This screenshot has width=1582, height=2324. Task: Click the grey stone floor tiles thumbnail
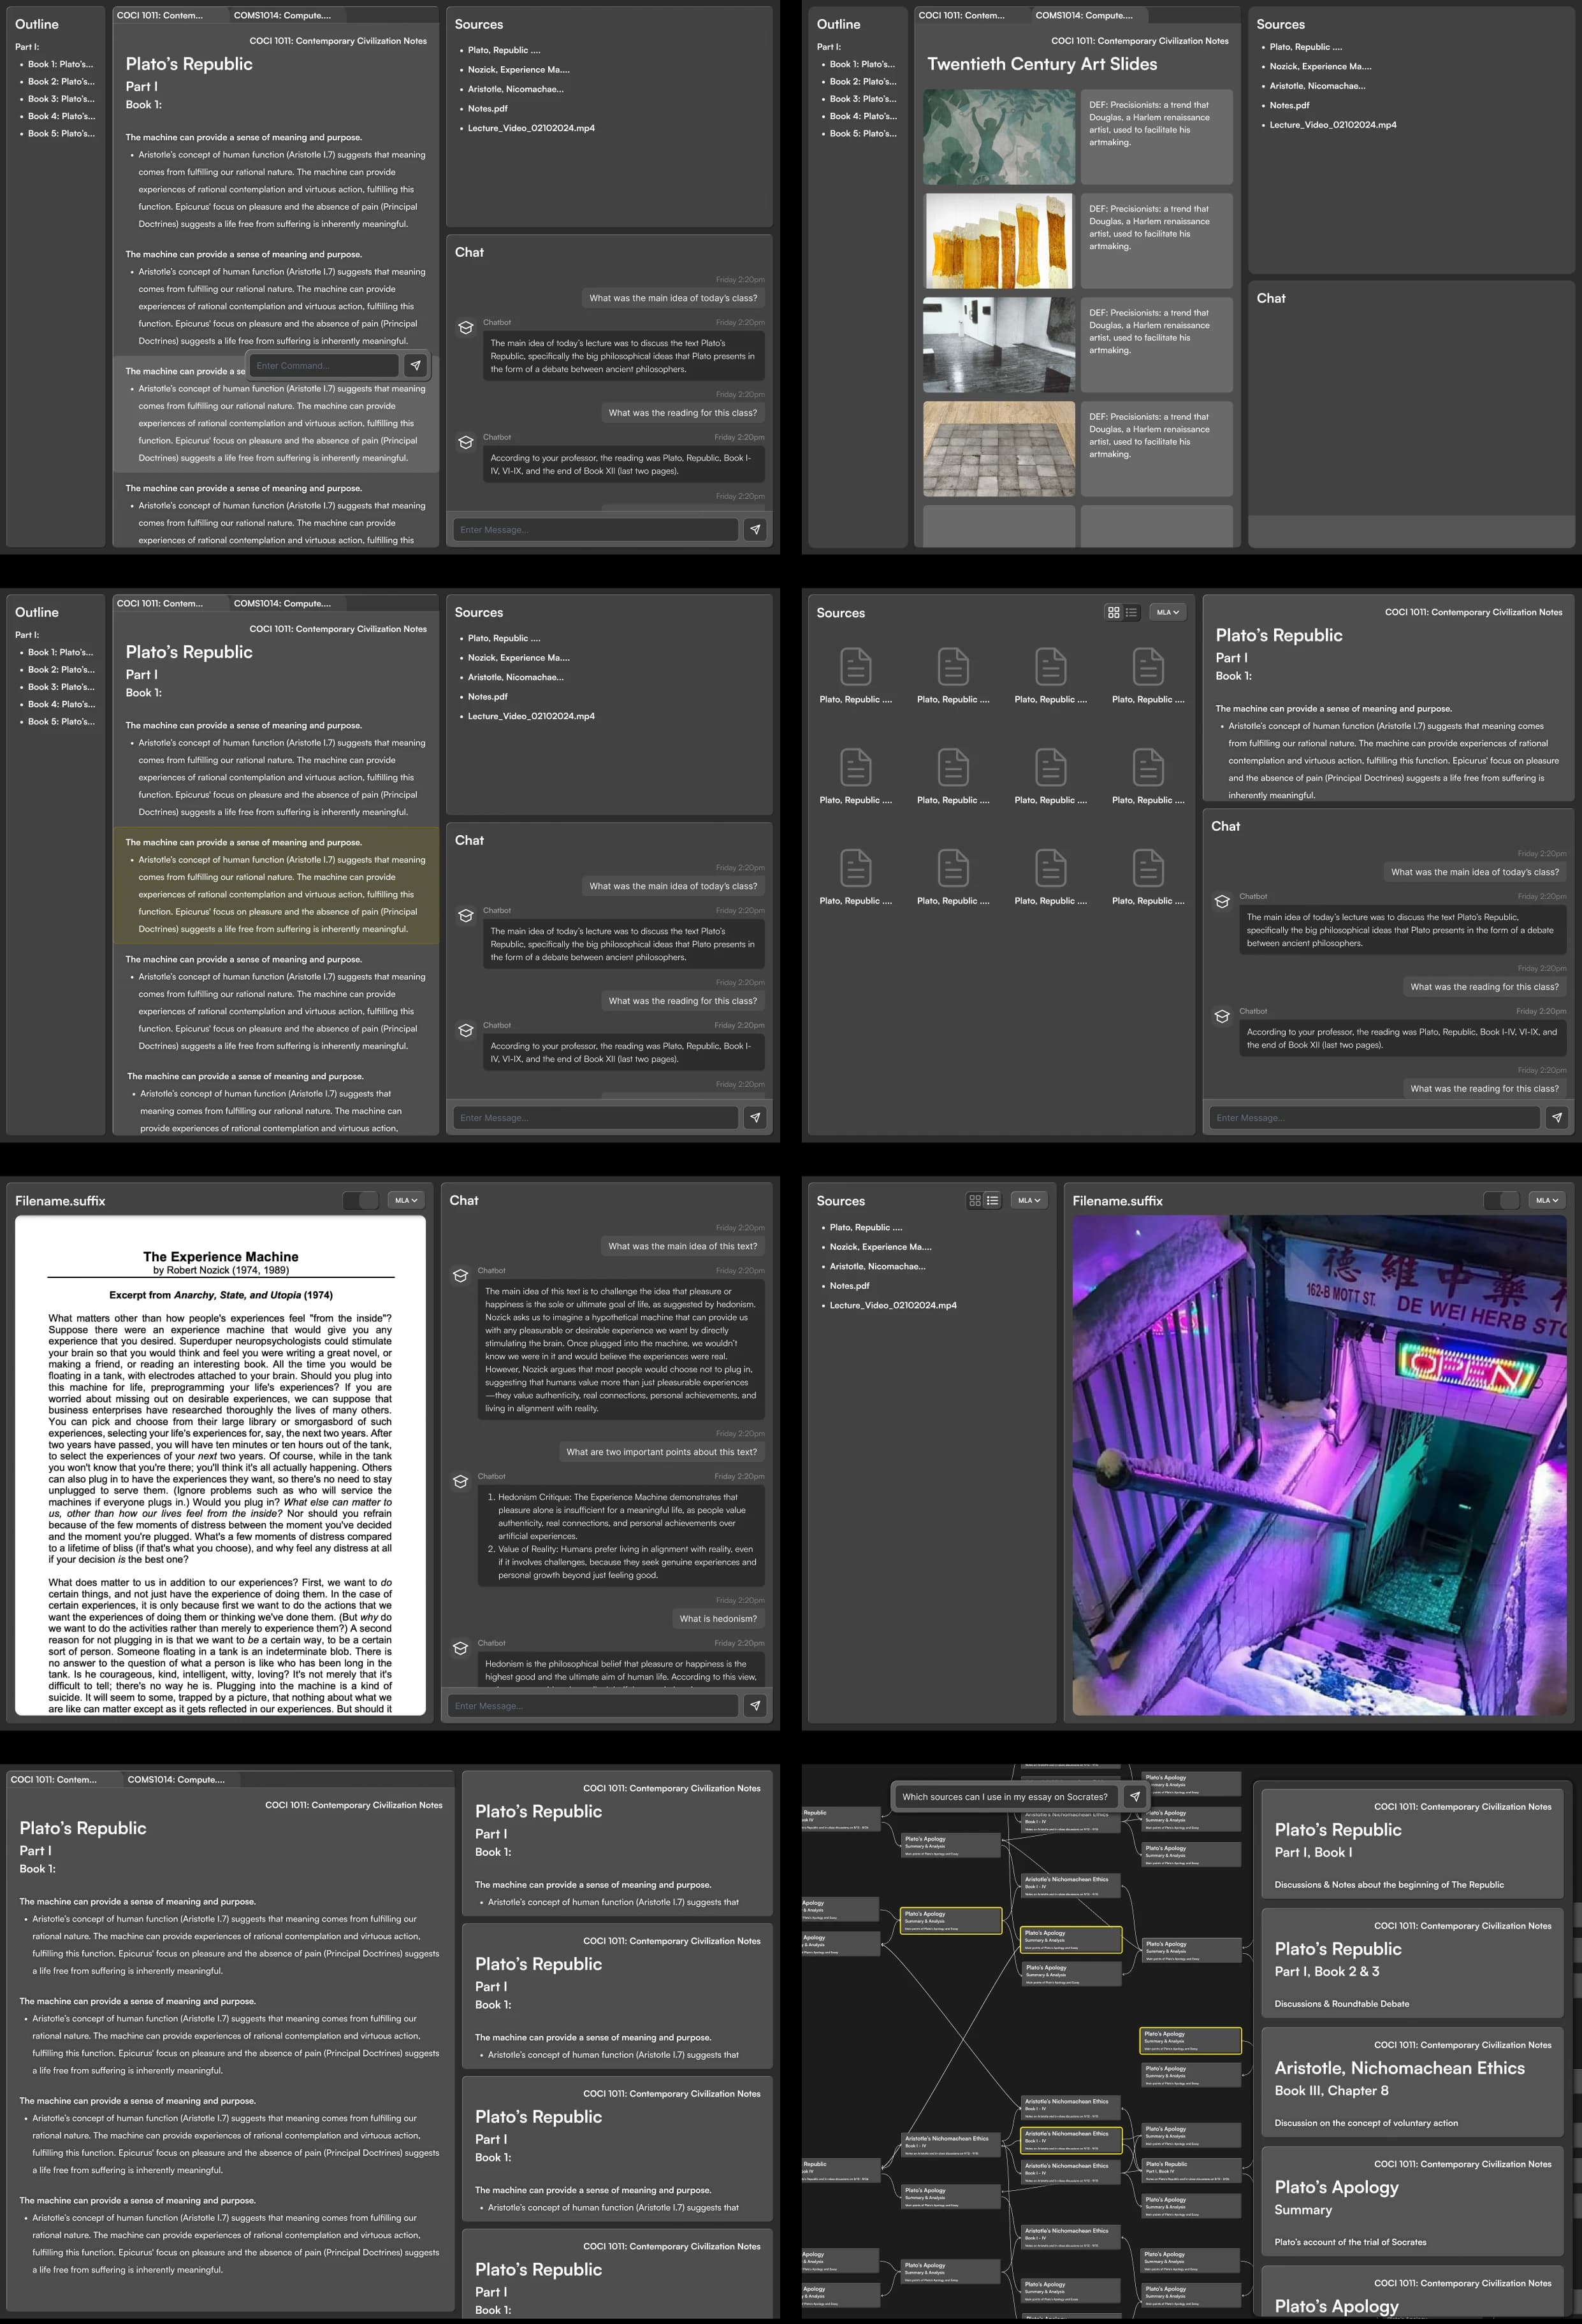point(999,448)
